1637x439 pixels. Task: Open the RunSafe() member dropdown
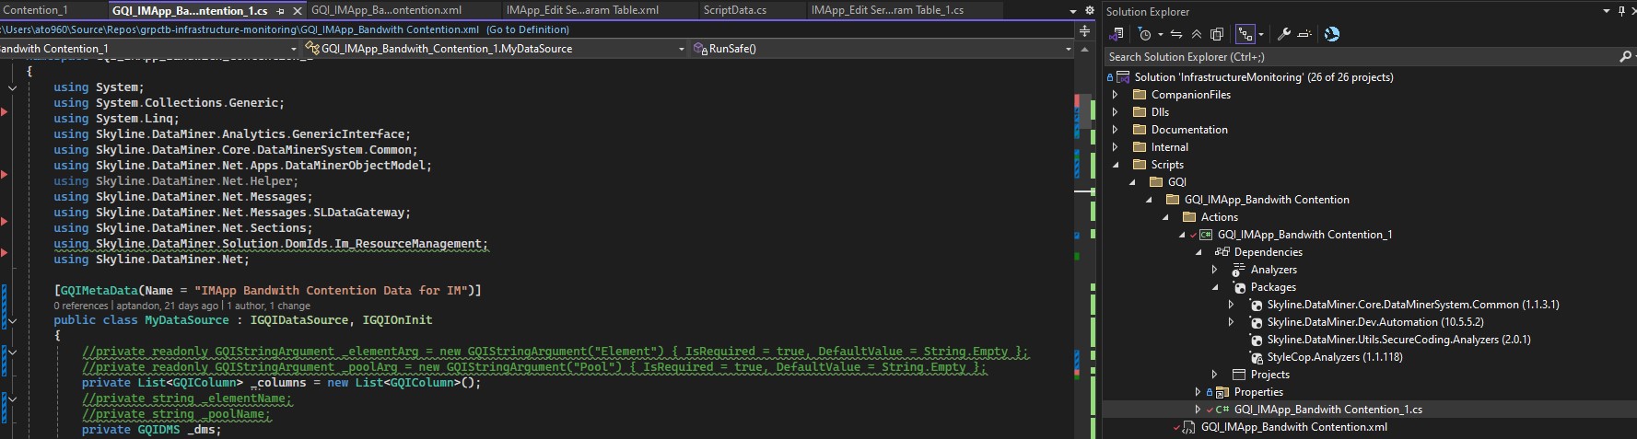(1069, 49)
